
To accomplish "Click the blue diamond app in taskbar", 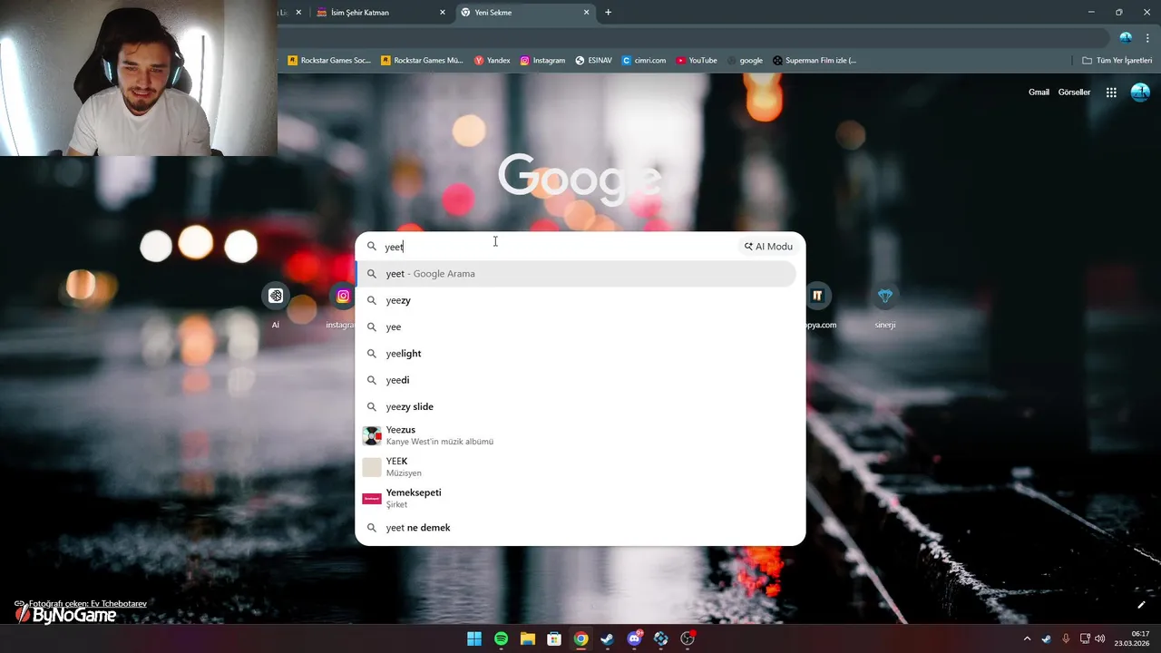I will point(661,638).
